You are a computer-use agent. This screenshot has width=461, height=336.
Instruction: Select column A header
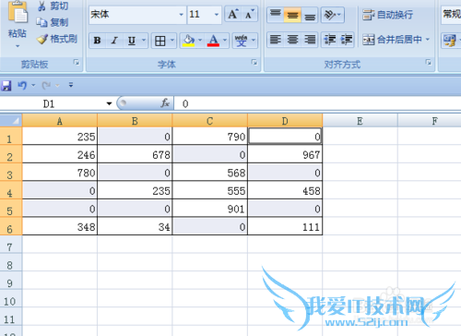coord(60,121)
